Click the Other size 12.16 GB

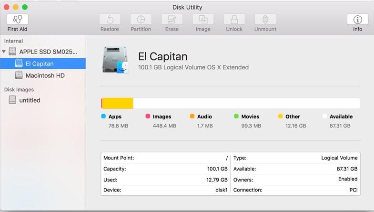[x=296, y=126]
